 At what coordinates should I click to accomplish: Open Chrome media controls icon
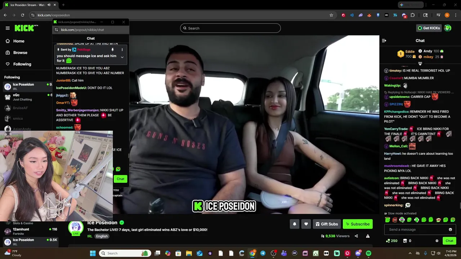[438, 15]
